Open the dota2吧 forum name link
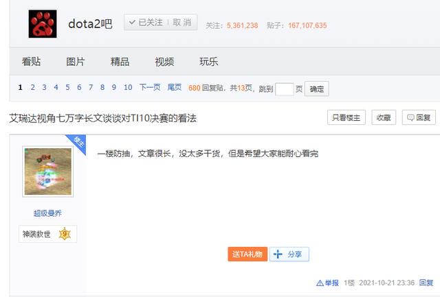Screen dimensions: 440x297 coord(90,23)
